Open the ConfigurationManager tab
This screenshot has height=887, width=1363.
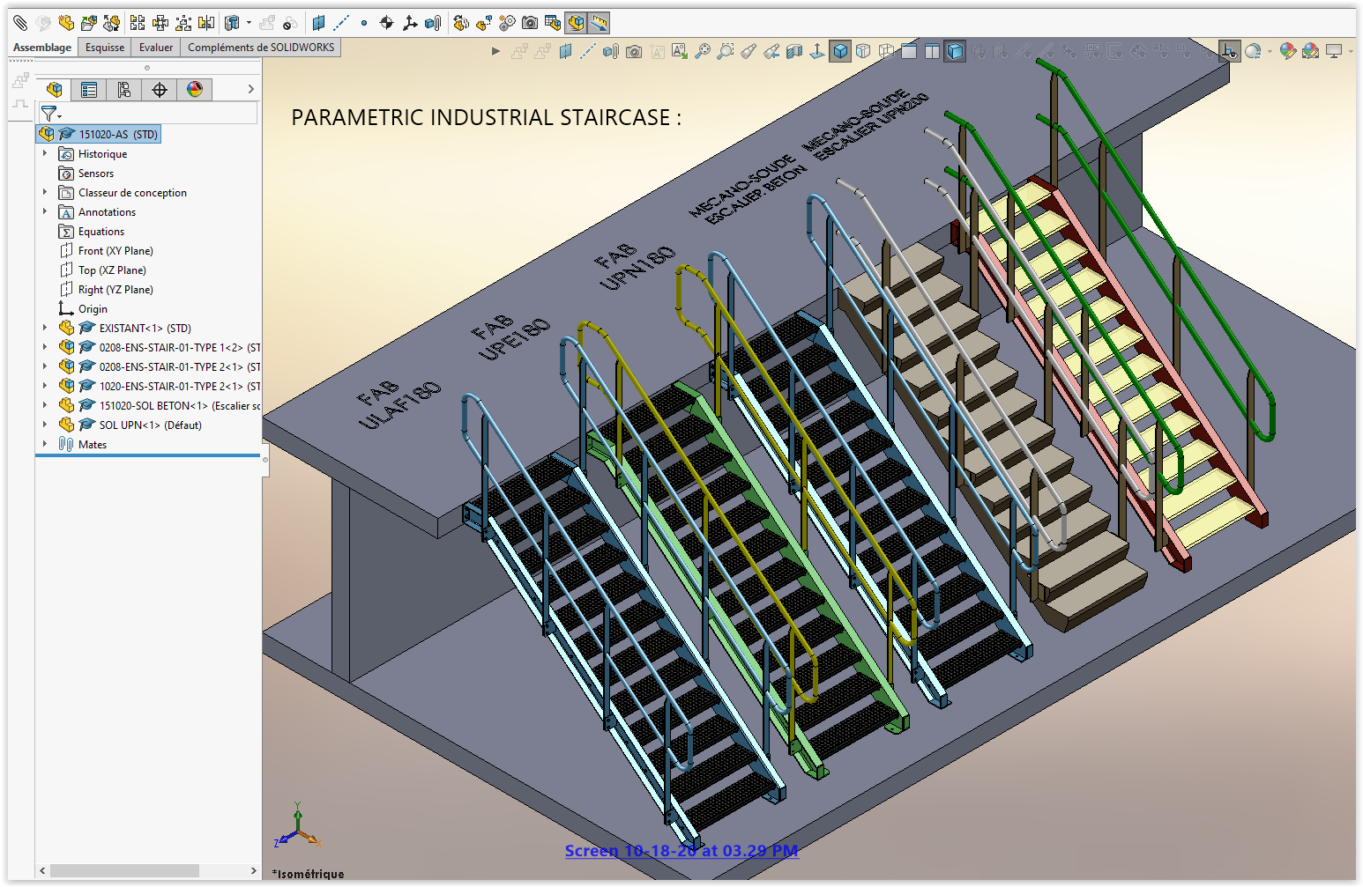click(124, 89)
